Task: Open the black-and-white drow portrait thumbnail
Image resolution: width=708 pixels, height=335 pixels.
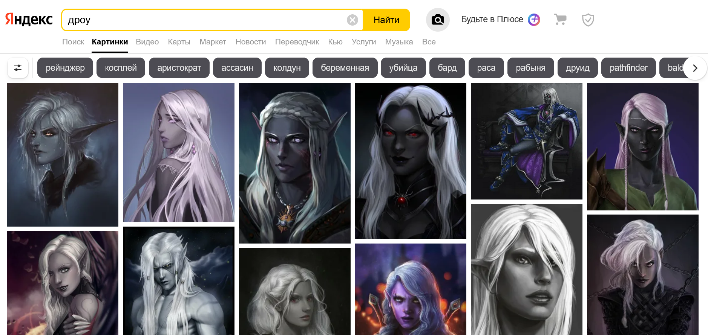Action: pyautogui.click(x=527, y=270)
